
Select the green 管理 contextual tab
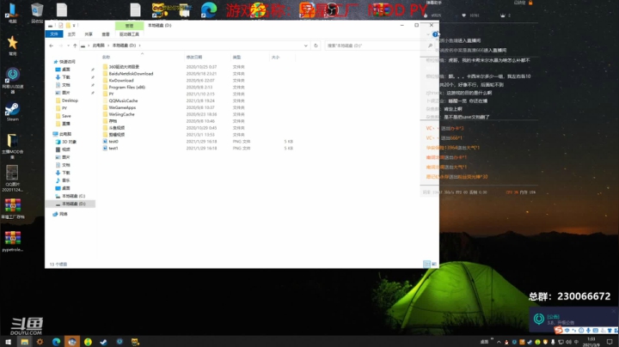click(129, 26)
